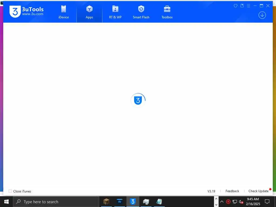Screen dimensions: 276x207
Task: Minimize the 3uTools window
Action: (255, 6)
